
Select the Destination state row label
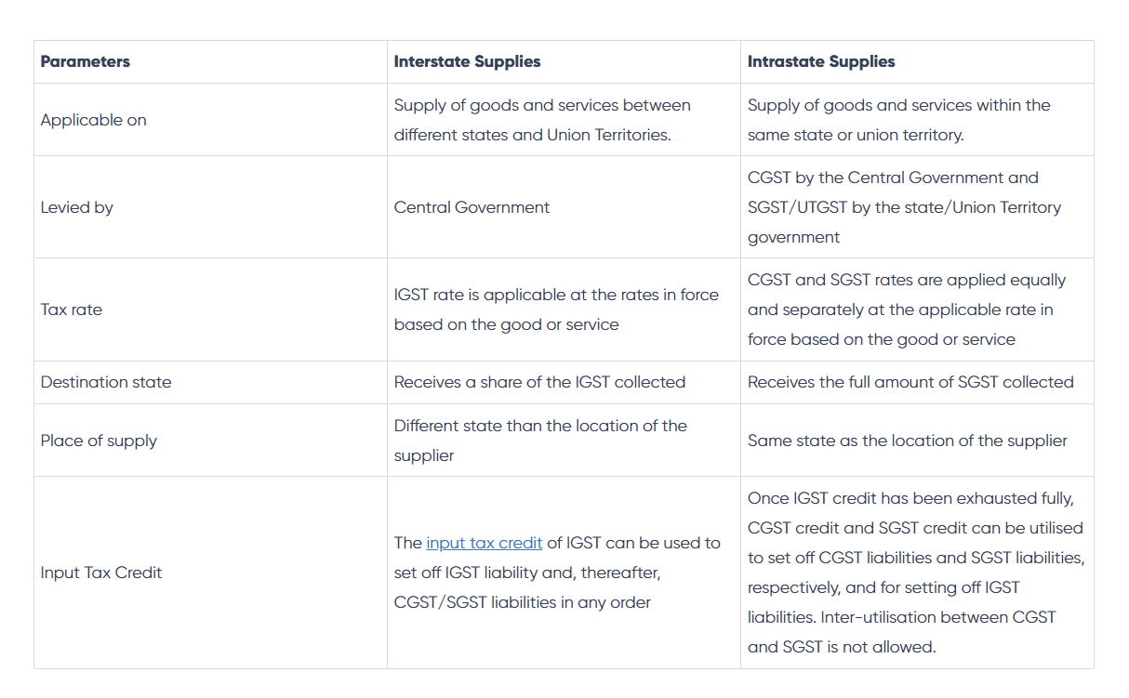coord(105,382)
